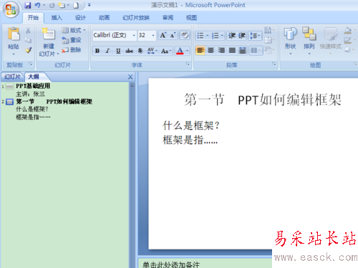The width and height of the screenshot is (358, 268).
Task: Insert a new slide with 新建幻灯片 icon
Action: [x=49, y=34]
